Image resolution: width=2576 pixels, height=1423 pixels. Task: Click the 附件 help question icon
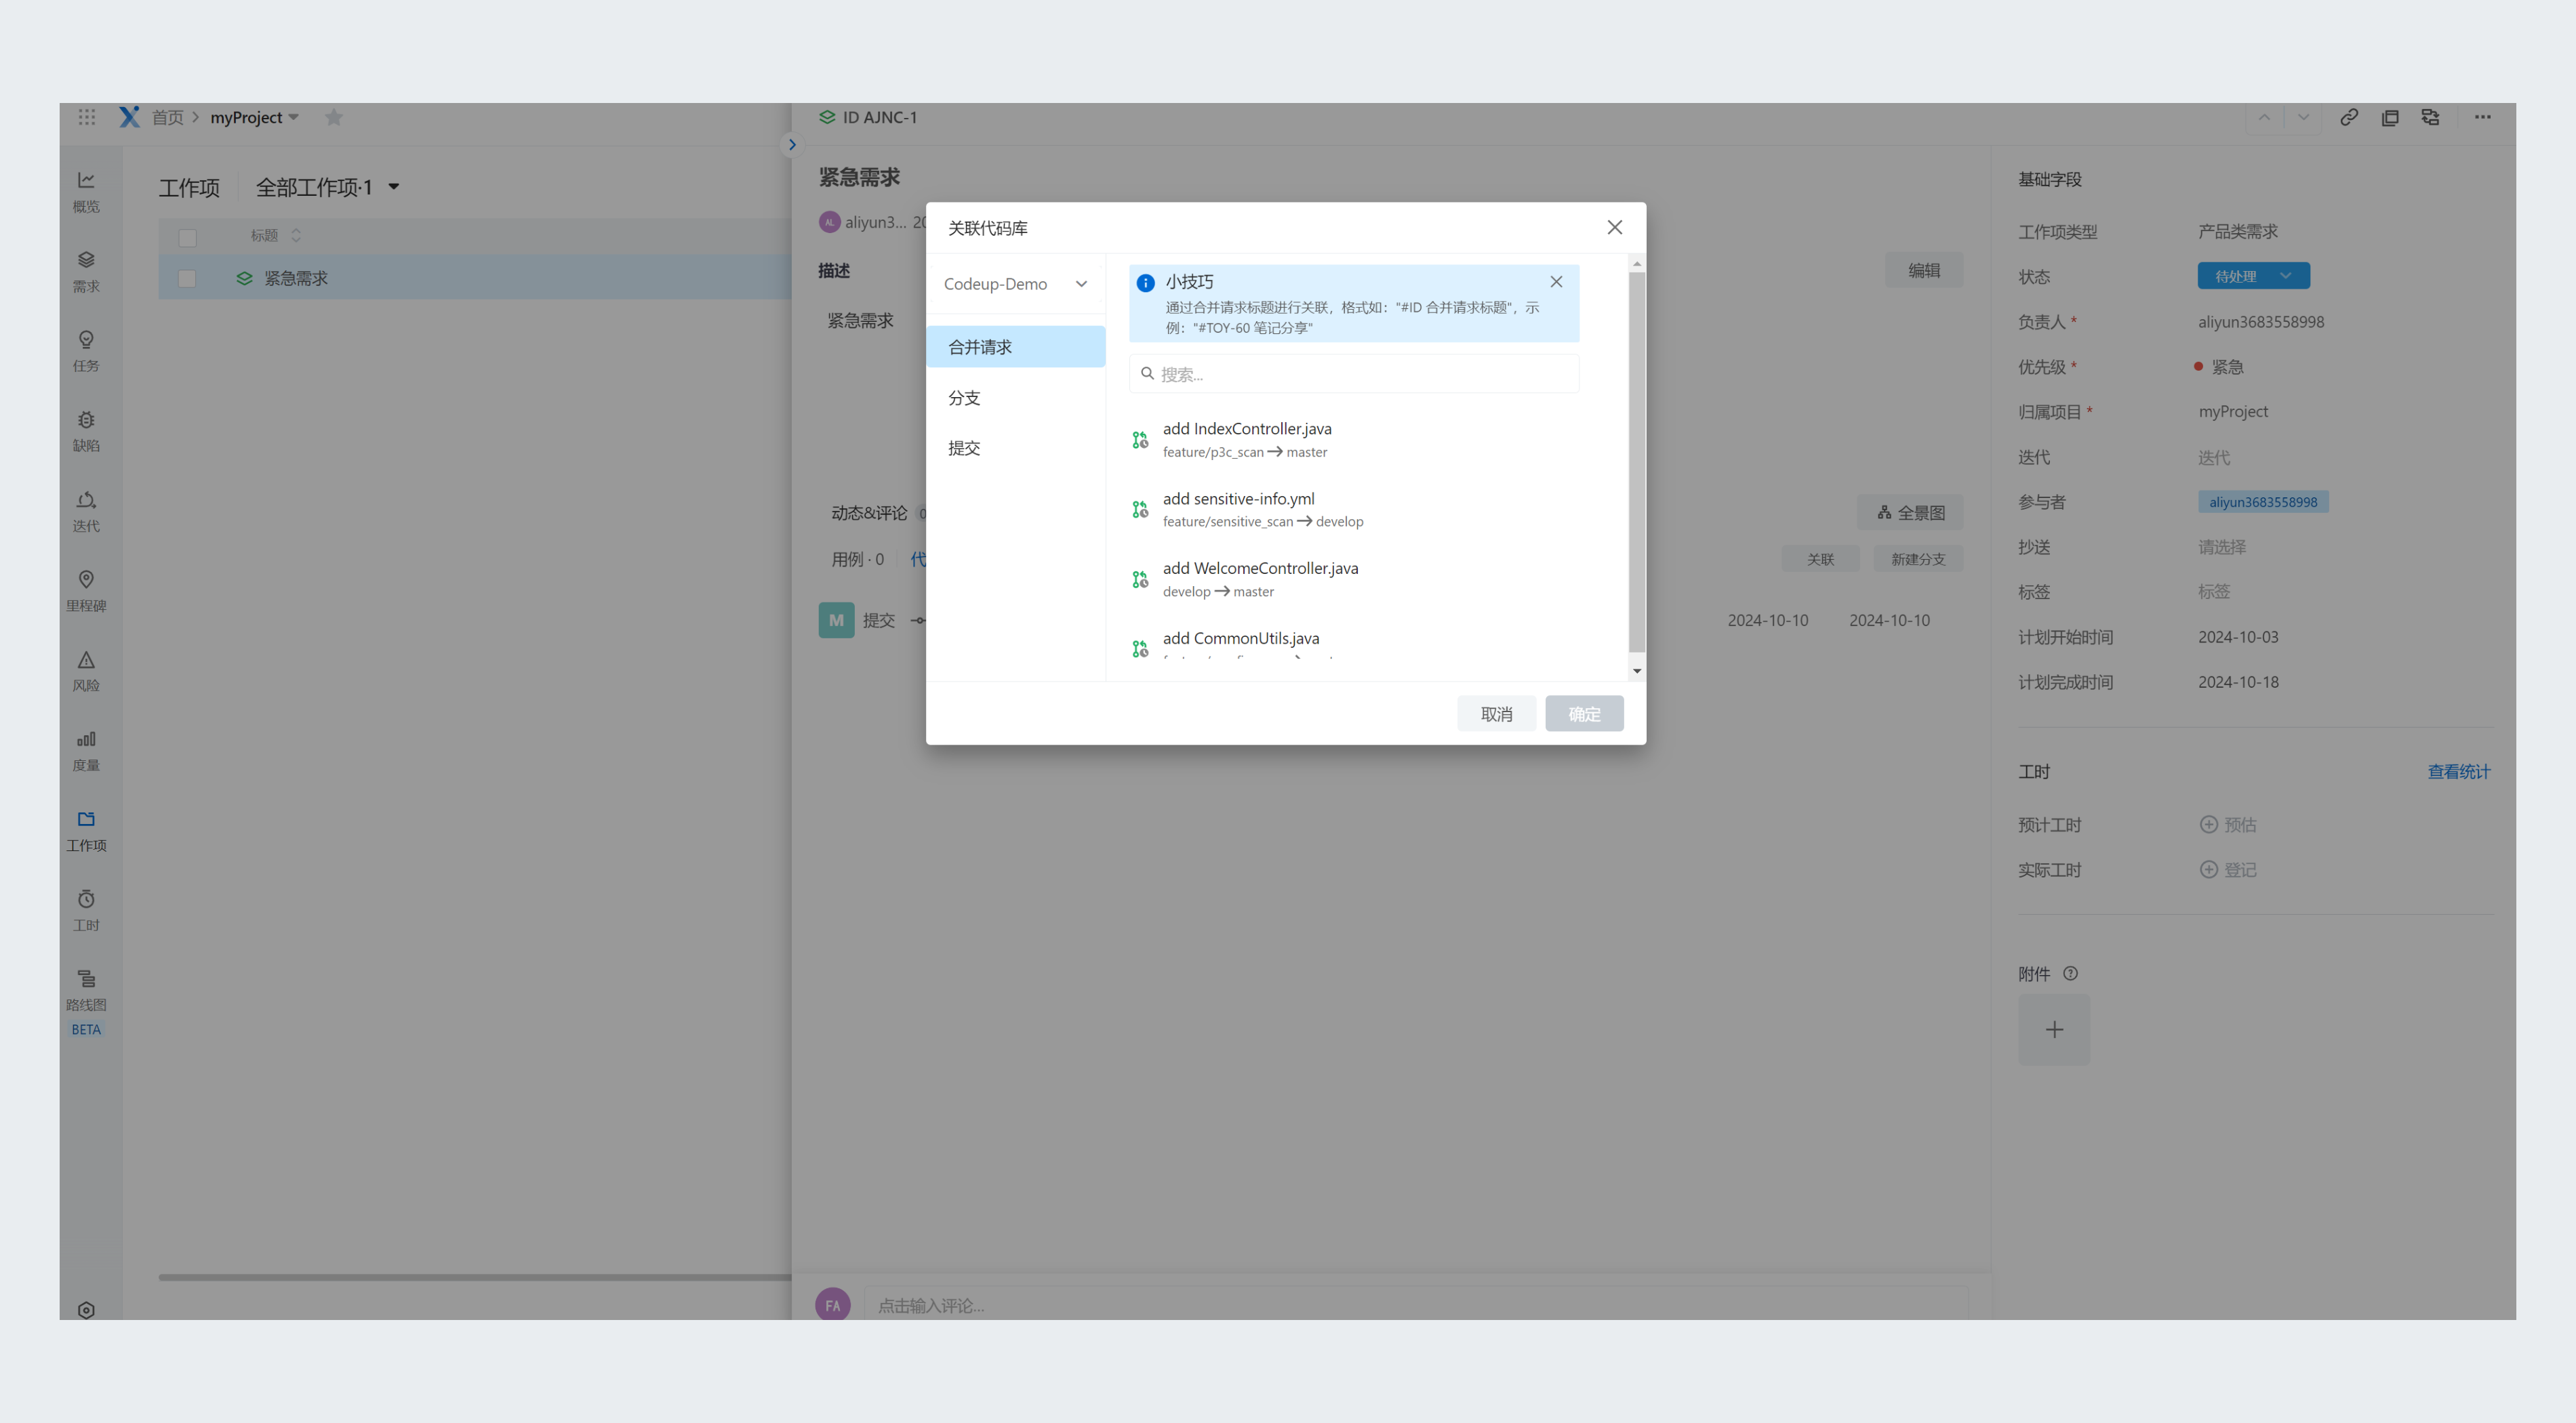(x=2070, y=973)
